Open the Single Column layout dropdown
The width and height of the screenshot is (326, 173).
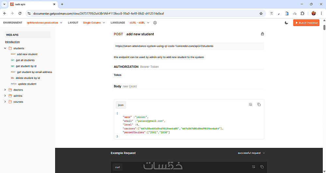tap(94, 22)
